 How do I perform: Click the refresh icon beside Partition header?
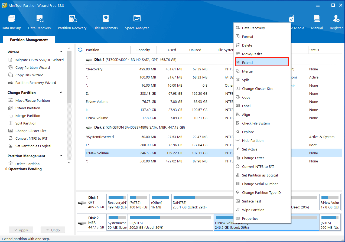[80, 50]
